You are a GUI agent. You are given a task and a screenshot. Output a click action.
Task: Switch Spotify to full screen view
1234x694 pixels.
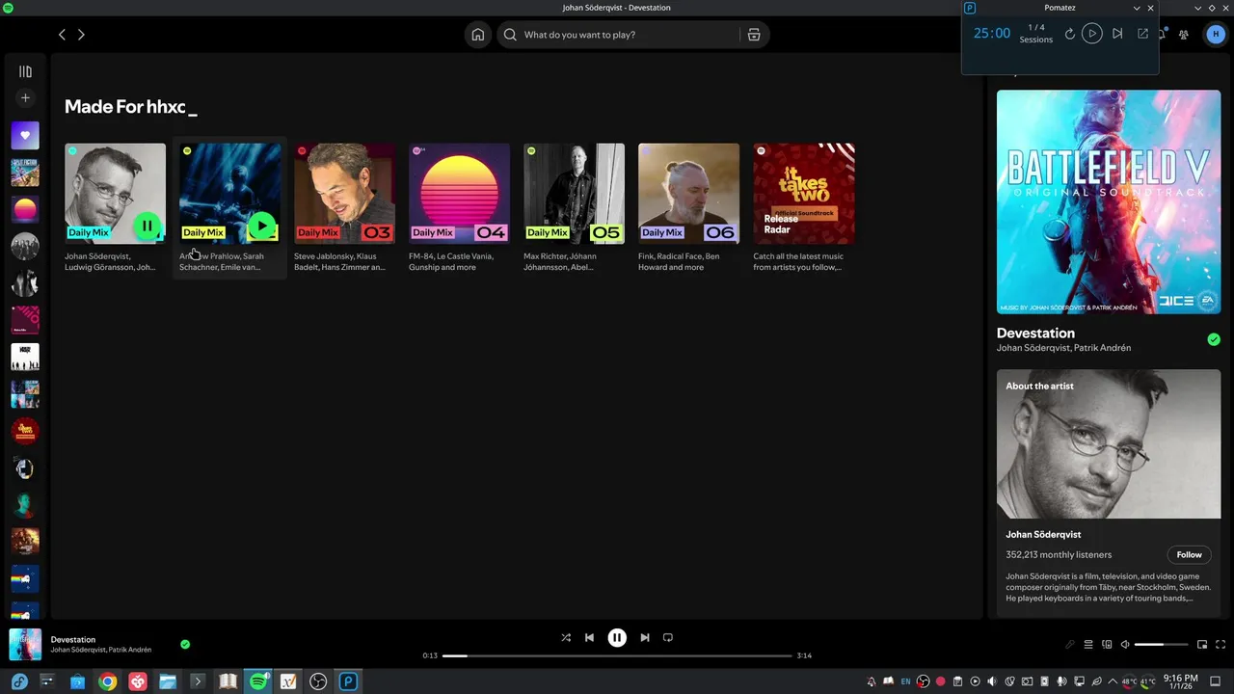(x=1221, y=644)
